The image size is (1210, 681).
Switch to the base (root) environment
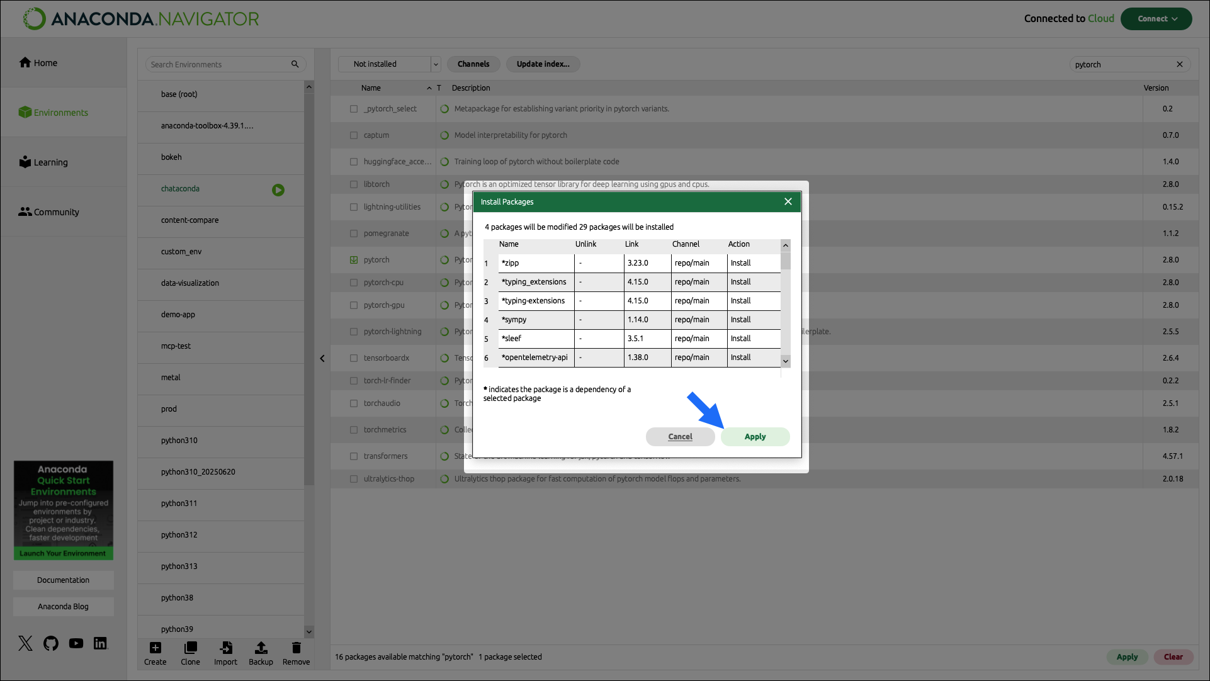point(179,94)
